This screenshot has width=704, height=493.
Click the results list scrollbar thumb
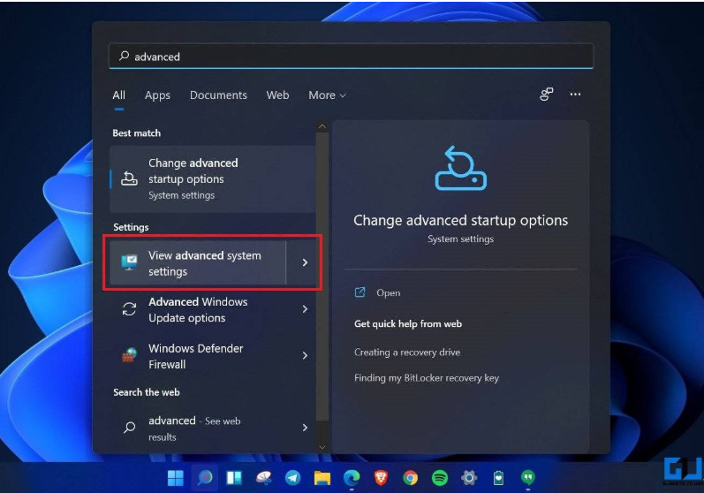322,277
